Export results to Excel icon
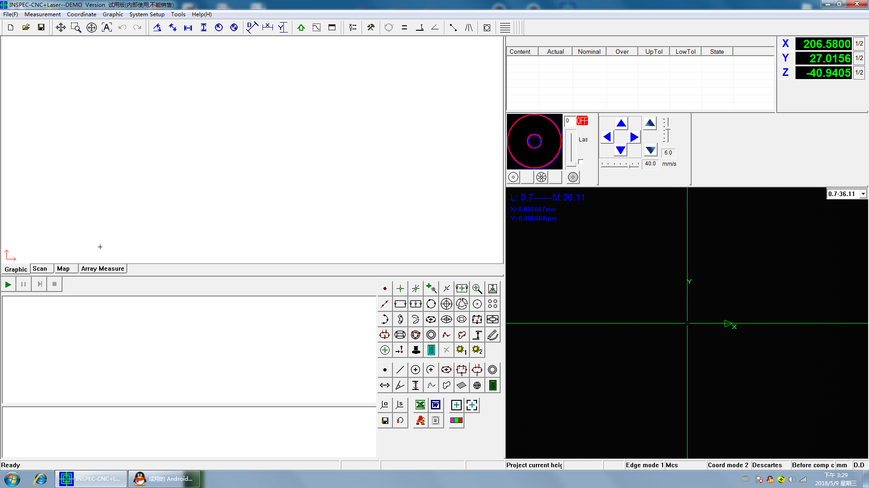Viewport: 869px width, 488px height. [x=420, y=405]
